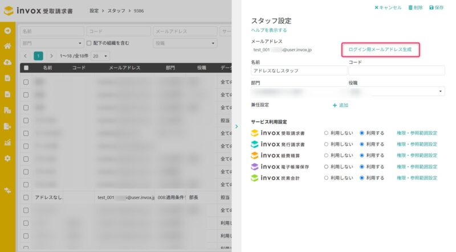Select 利用する for invox 受取請求書

362,133
